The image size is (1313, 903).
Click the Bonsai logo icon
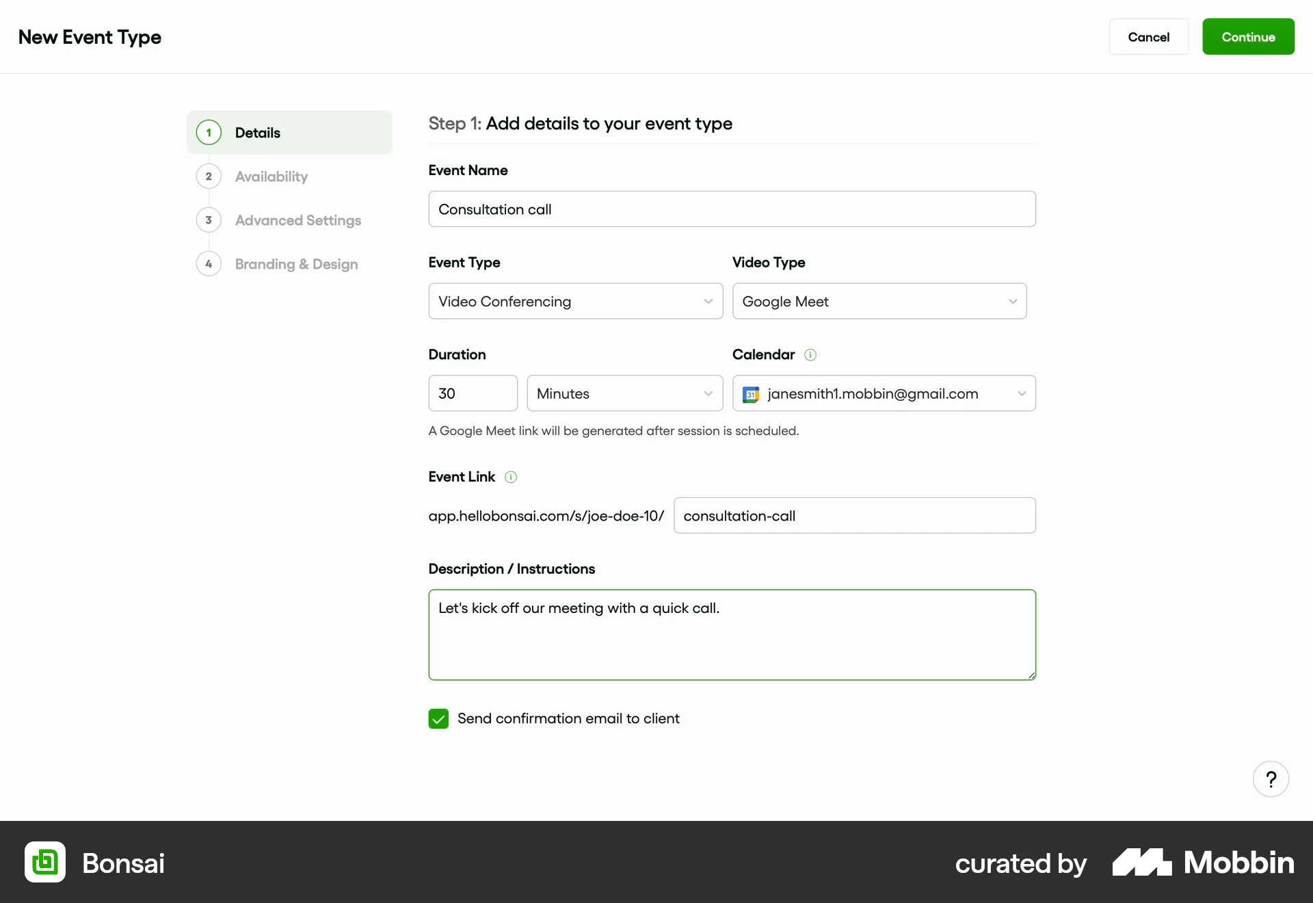44,862
